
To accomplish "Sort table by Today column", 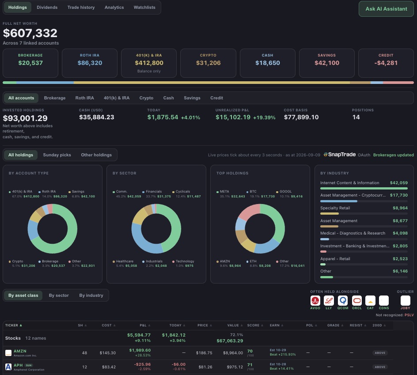I will click(178, 325).
